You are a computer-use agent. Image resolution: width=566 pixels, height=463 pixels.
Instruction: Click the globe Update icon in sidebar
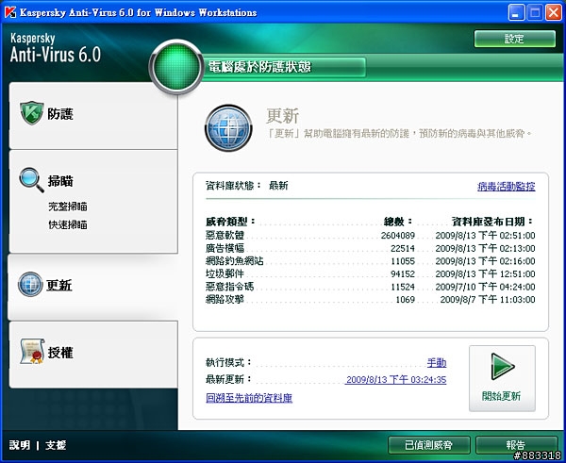coord(30,285)
